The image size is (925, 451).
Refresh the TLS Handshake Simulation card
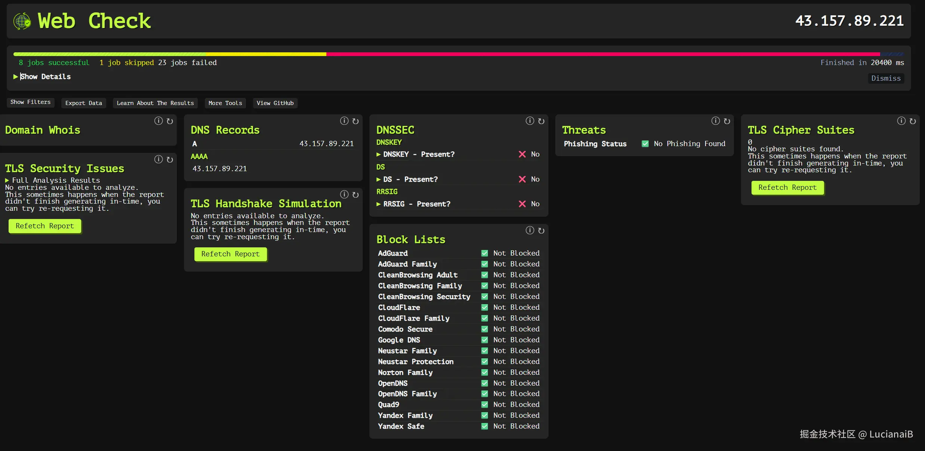click(356, 195)
